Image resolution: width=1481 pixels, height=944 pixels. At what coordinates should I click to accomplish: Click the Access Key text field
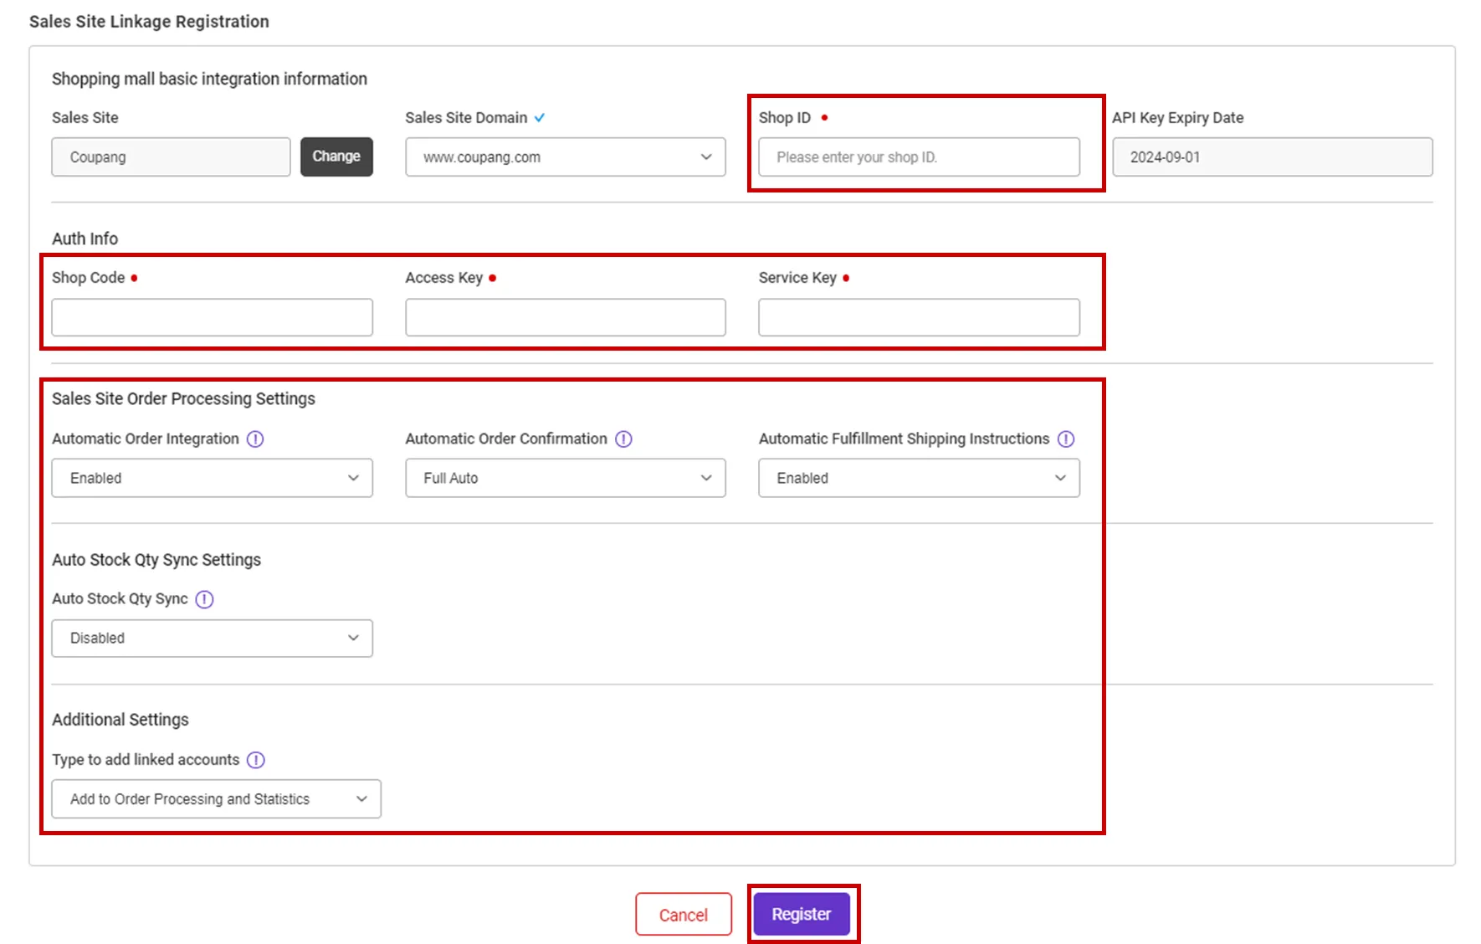click(x=566, y=317)
